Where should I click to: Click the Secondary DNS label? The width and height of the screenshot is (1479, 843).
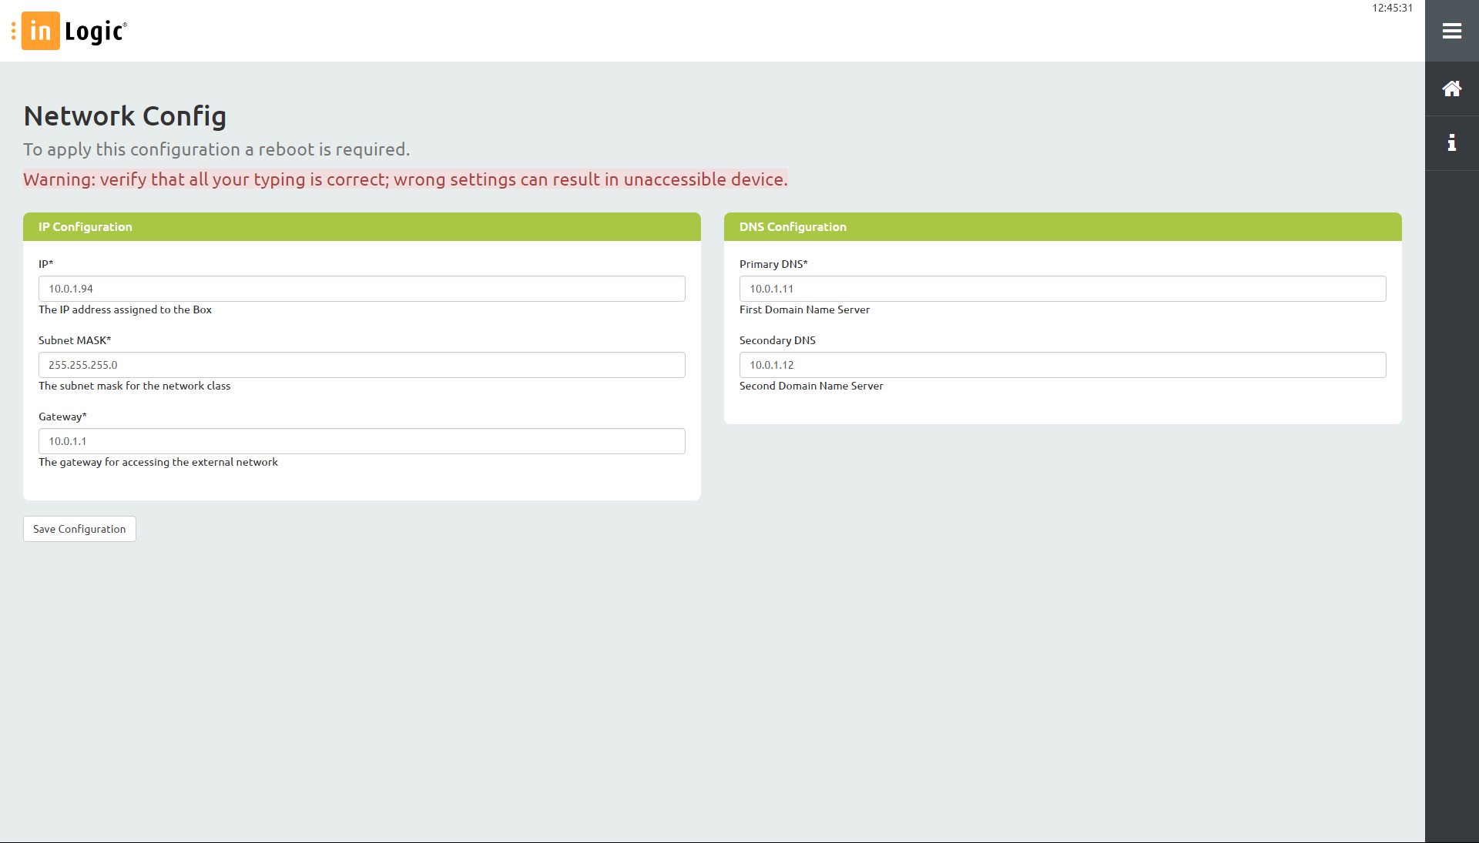tap(777, 340)
